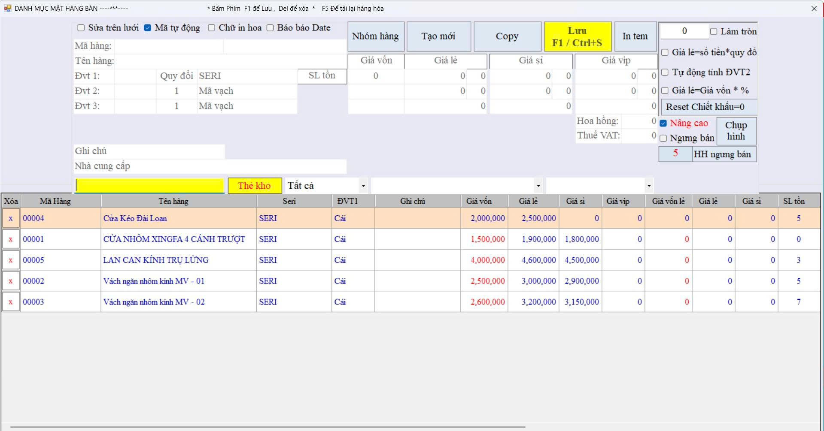The width and height of the screenshot is (824, 431).
Task: Click the Tạo mới button
Action: [438, 36]
